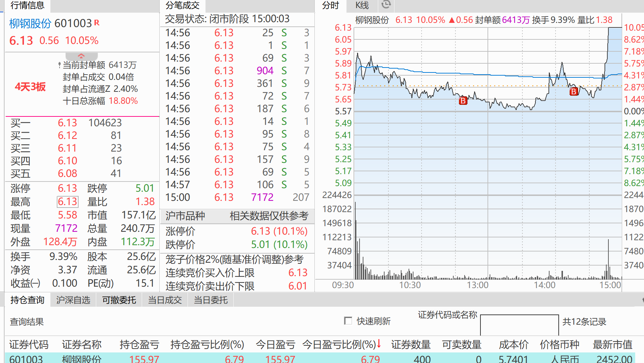Click the 4天3板 label

click(30, 87)
